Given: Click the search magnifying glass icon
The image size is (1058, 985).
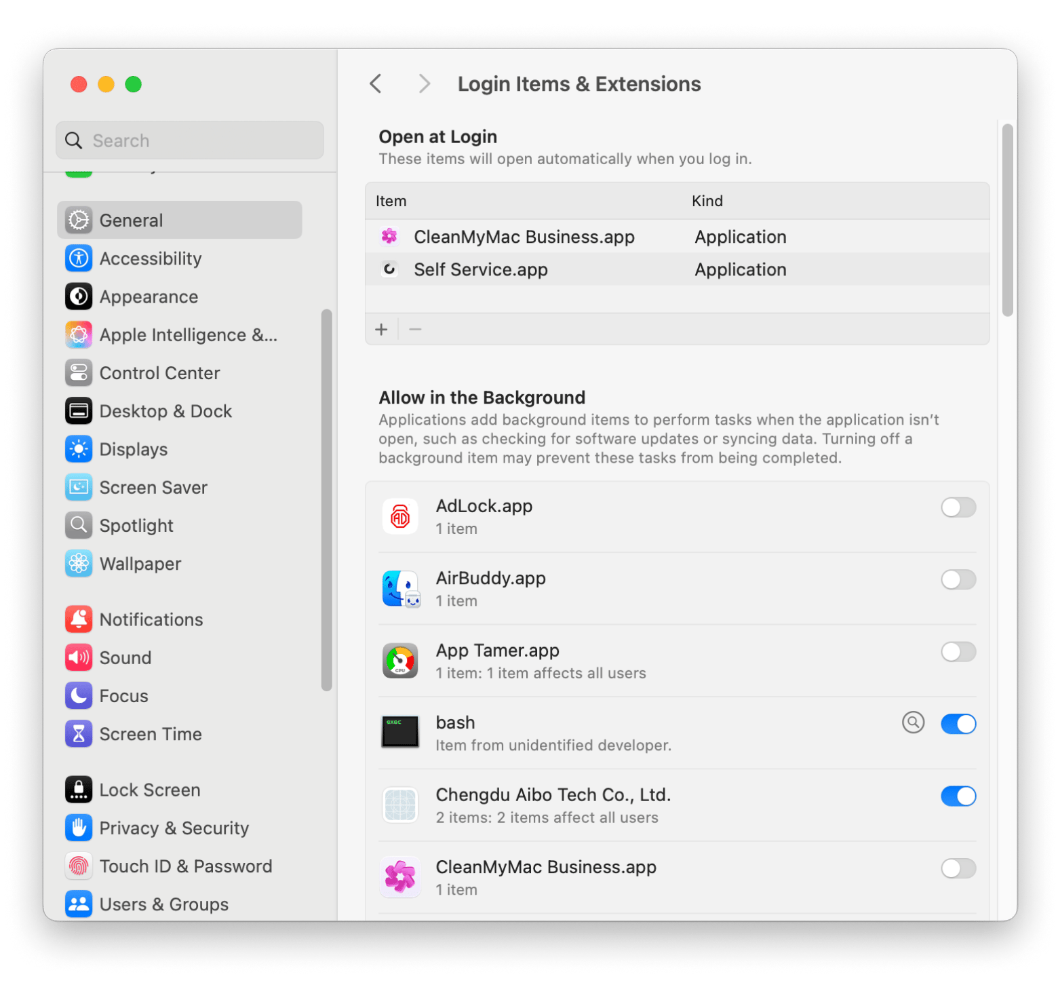Looking at the screenshot, I should (x=74, y=140).
